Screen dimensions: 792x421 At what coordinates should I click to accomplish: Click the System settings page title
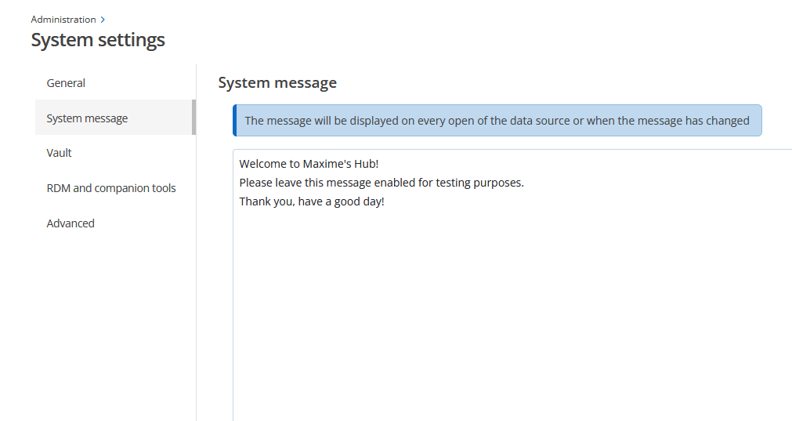pyautogui.click(x=98, y=40)
